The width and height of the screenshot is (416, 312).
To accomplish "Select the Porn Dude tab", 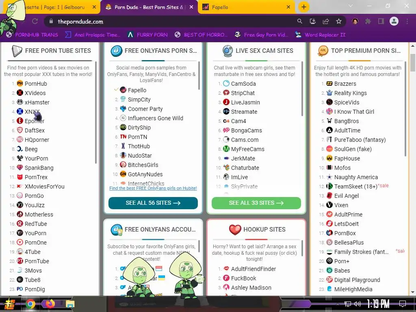I will (149, 7).
